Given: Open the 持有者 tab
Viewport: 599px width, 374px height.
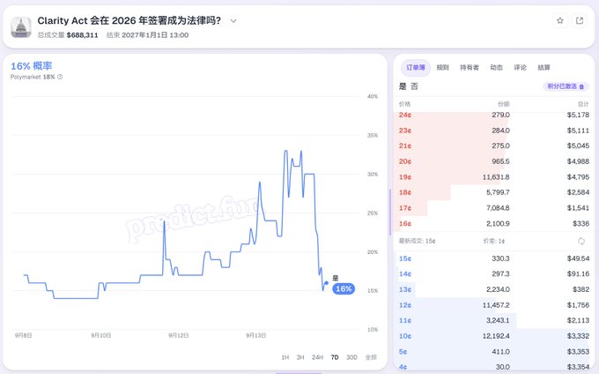Looking at the screenshot, I should pos(470,68).
